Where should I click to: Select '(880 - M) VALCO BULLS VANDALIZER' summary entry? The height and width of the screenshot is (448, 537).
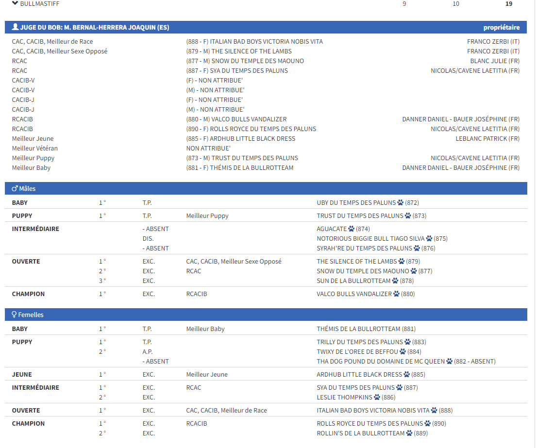236,119
